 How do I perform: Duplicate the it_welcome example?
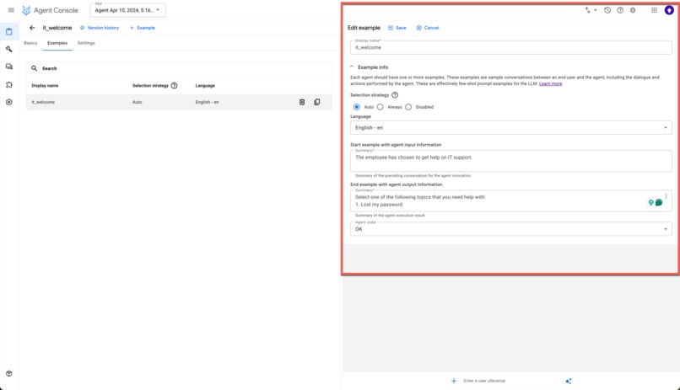click(x=317, y=102)
